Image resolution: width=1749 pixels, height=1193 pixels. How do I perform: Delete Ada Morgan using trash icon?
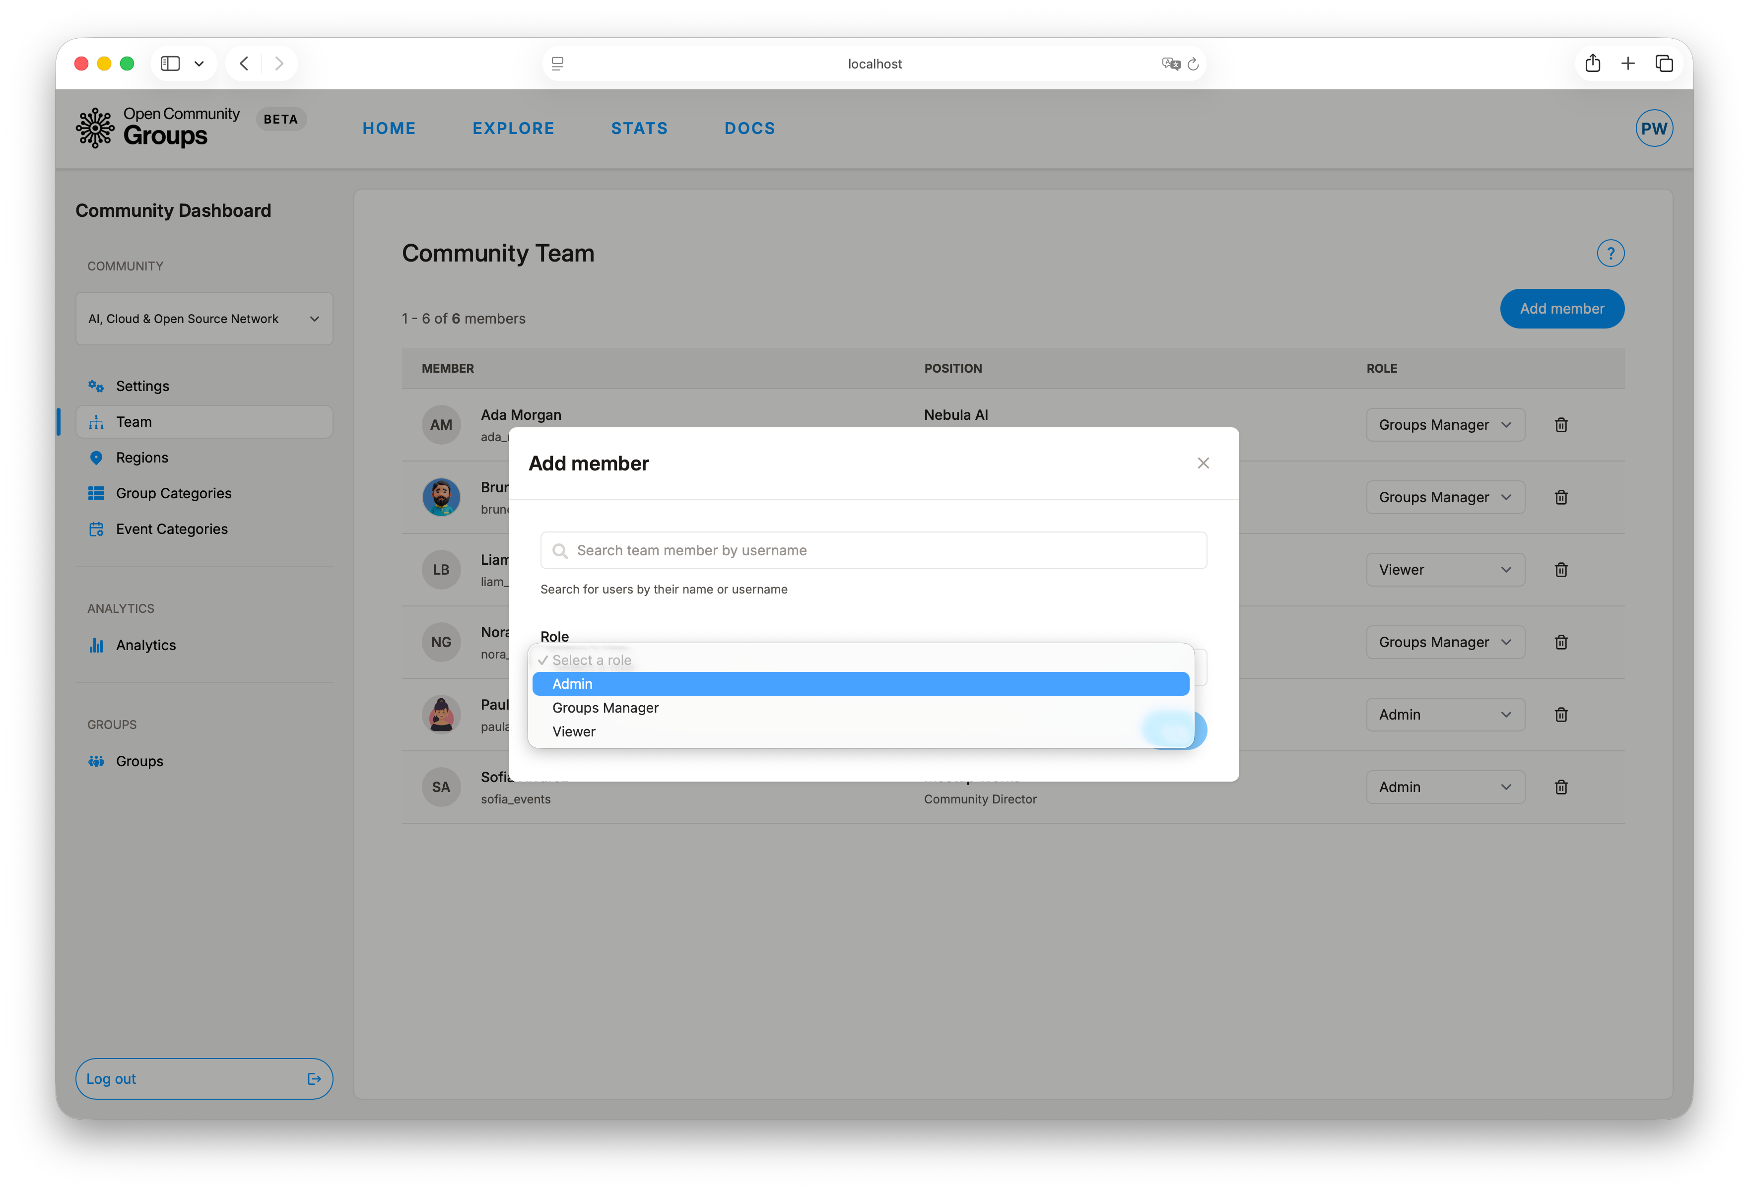(1561, 425)
